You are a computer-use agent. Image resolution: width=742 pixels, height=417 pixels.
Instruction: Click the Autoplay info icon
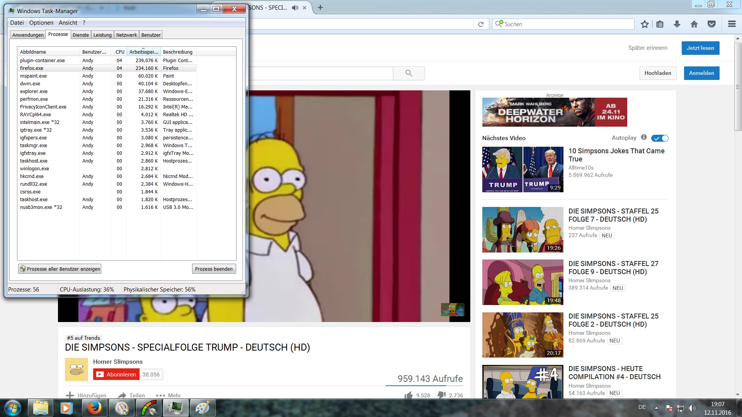(x=644, y=137)
